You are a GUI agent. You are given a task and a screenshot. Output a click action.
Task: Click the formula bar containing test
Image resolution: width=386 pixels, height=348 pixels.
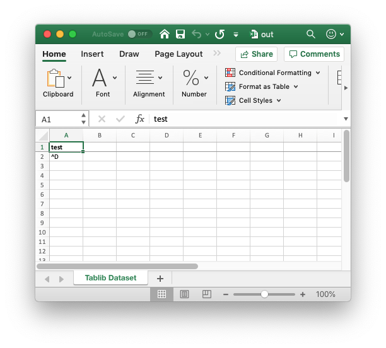[x=246, y=119]
